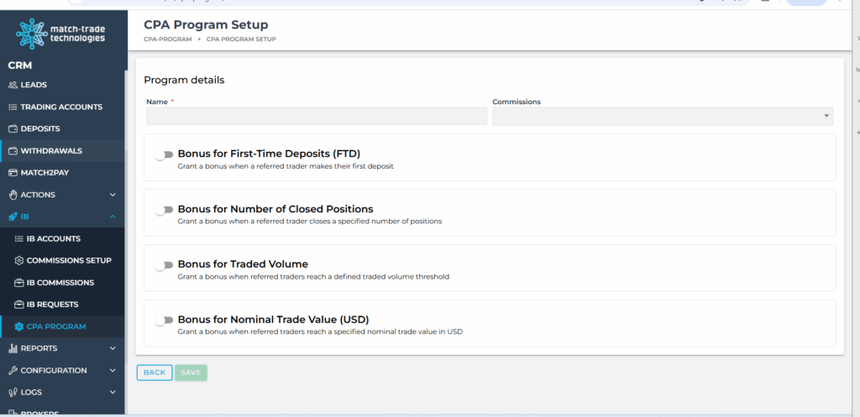Click the Commissions Setup gear icon
The image size is (860, 417).
click(x=19, y=261)
